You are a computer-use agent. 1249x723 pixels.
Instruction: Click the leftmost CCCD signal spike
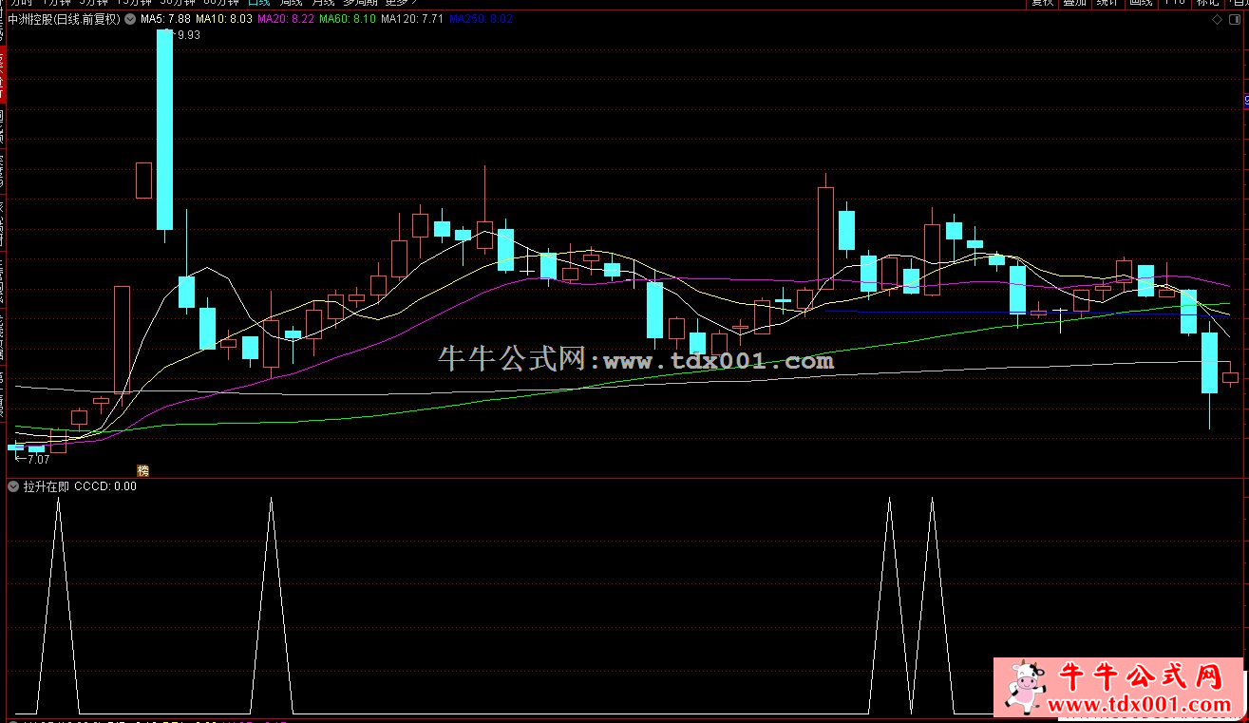coord(59,604)
